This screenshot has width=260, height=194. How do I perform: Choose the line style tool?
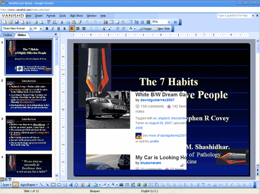coord(121,185)
